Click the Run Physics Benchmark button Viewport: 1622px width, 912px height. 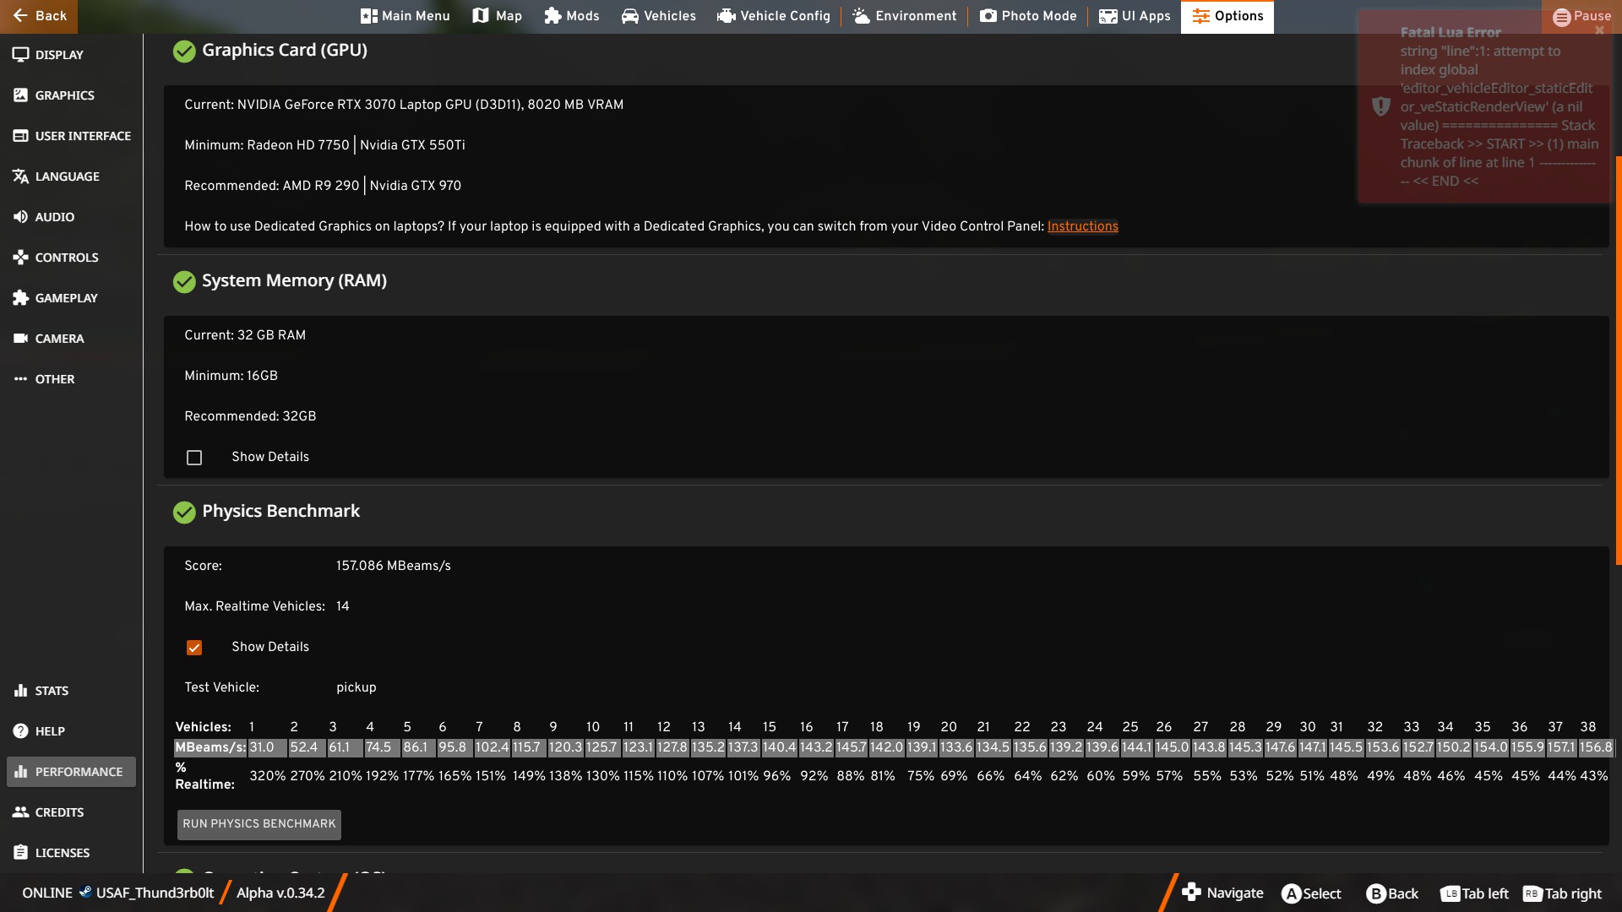pos(259,824)
